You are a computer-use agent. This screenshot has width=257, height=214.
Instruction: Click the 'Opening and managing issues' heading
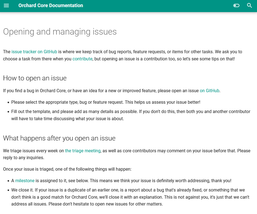pos(60,32)
